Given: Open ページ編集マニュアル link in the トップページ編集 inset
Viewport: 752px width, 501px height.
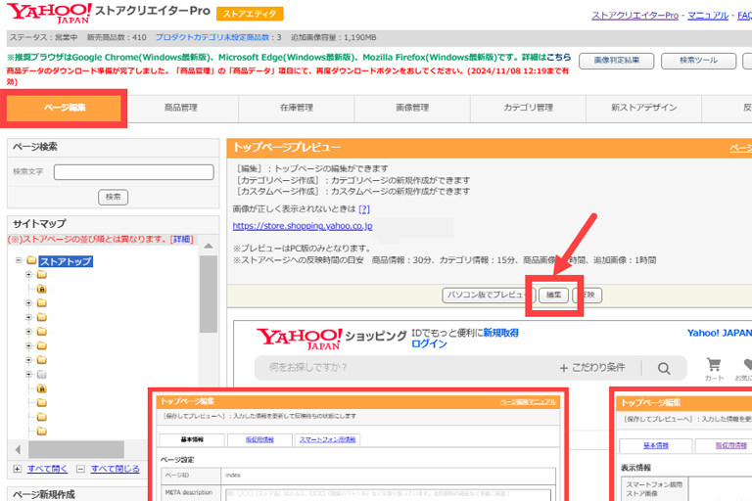Looking at the screenshot, I should point(528,402).
